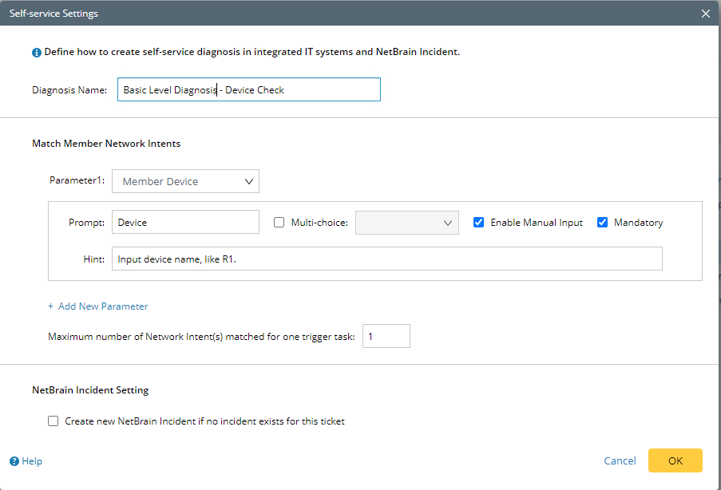Cancel the self-service settings
721x490 pixels.
click(620, 460)
